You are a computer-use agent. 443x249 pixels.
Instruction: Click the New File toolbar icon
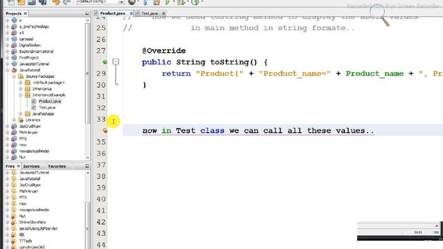[10, 2]
